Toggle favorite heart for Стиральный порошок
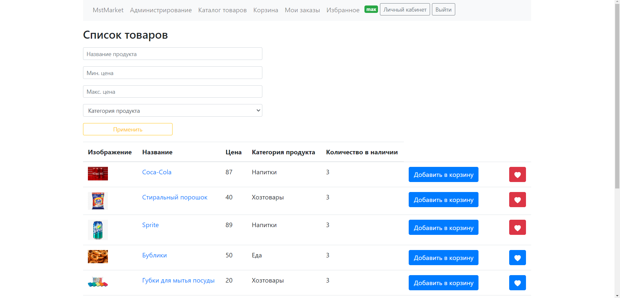The height and width of the screenshot is (298, 620). tap(517, 200)
